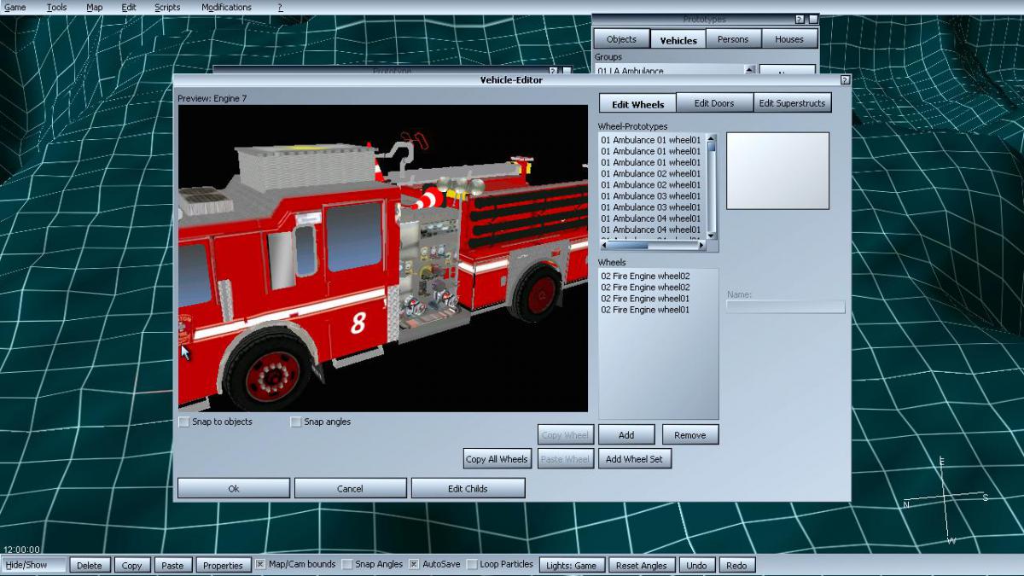Open the ? help menu
Image resolution: width=1024 pixels, height=576 pixels.
280,7
